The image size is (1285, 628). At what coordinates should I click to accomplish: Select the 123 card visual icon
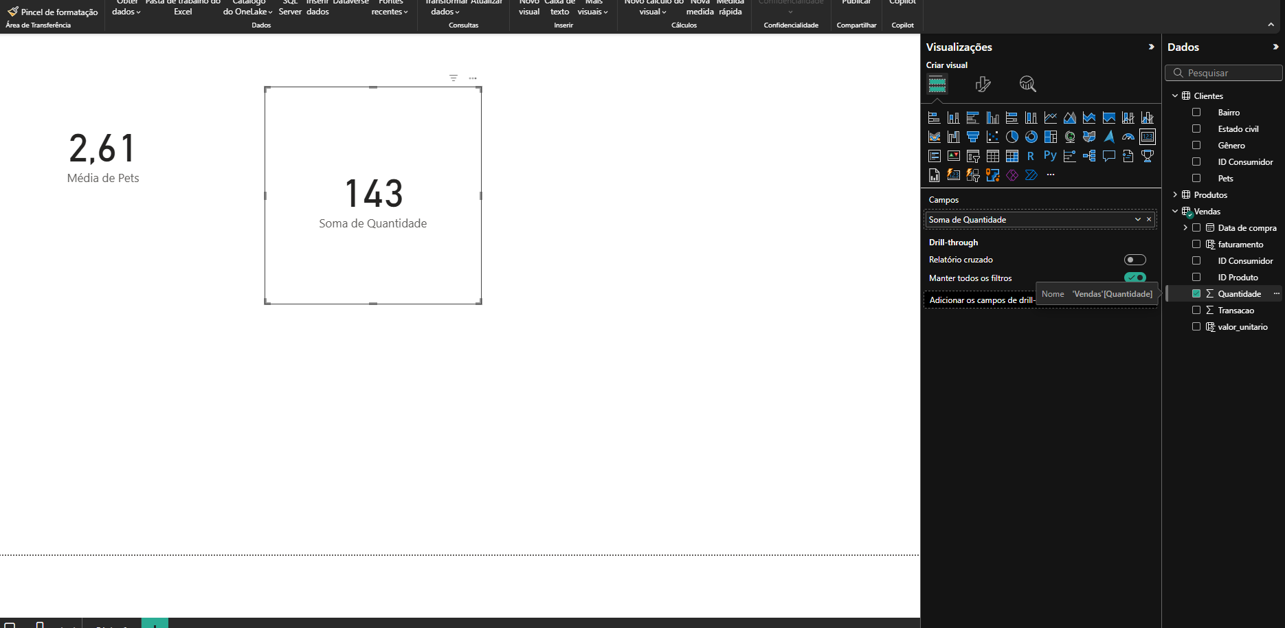[1148, 137]
